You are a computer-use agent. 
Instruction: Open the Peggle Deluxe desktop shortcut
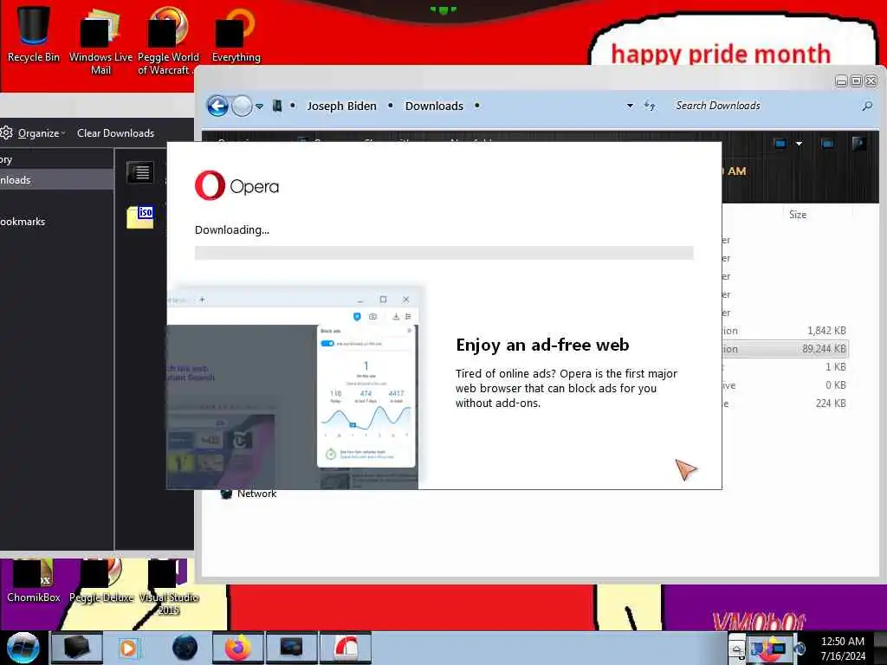(x=101, y=581)
